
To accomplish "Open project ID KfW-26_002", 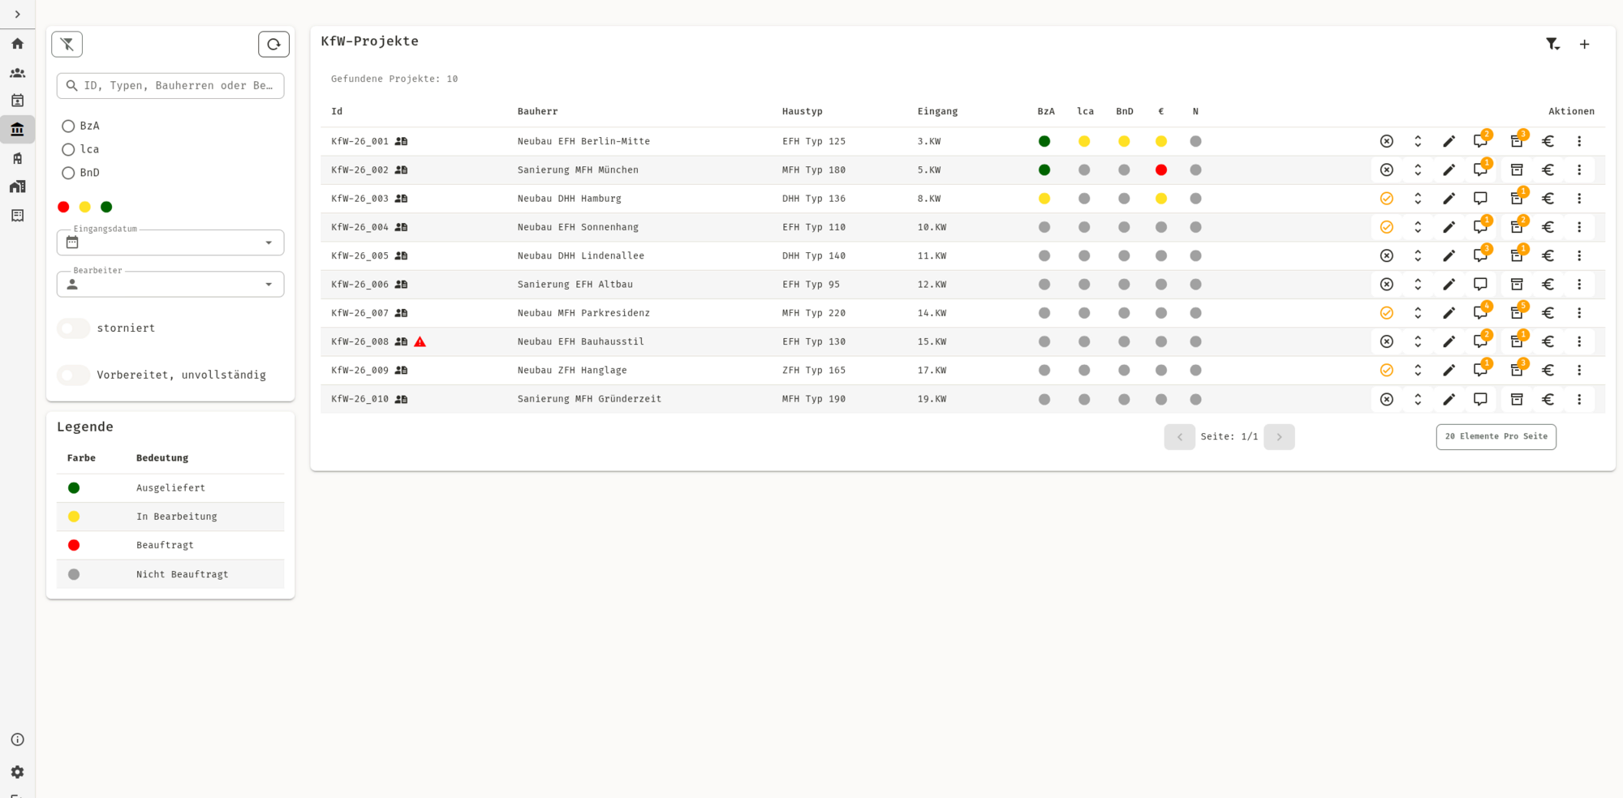I will (x=359, y=170).
